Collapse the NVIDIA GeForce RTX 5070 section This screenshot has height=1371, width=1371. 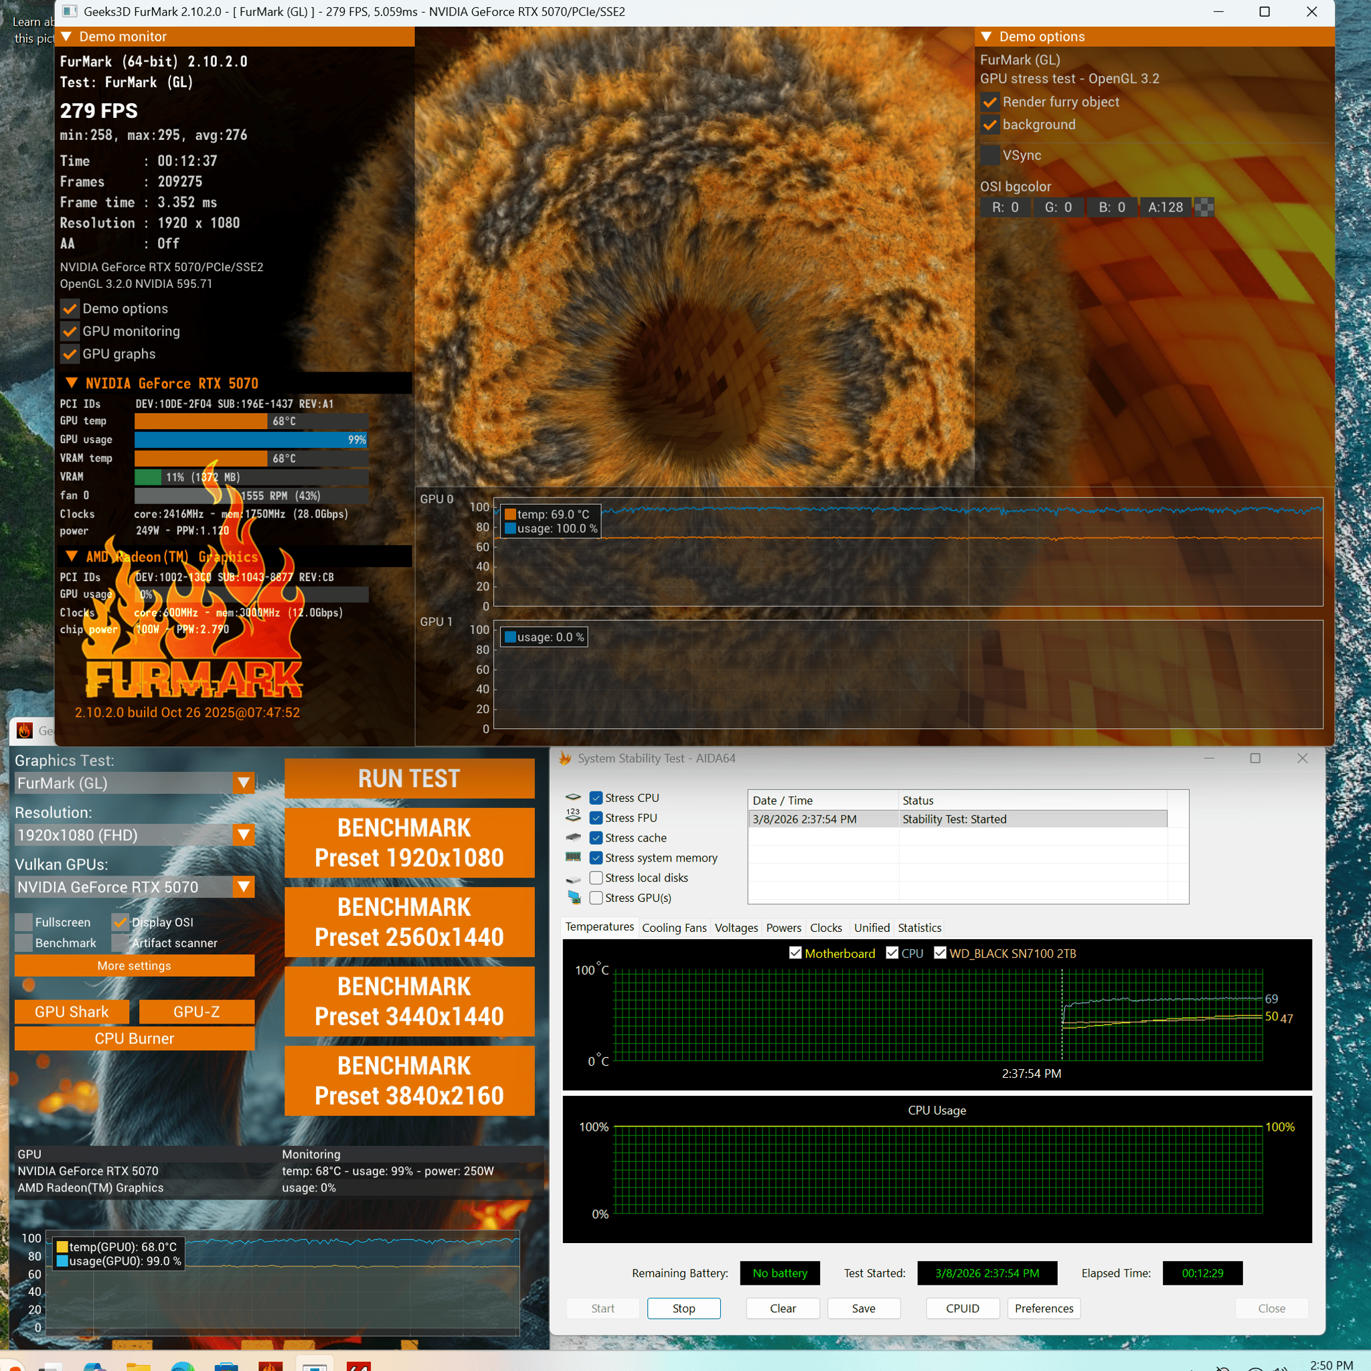[x=72, y=383]
